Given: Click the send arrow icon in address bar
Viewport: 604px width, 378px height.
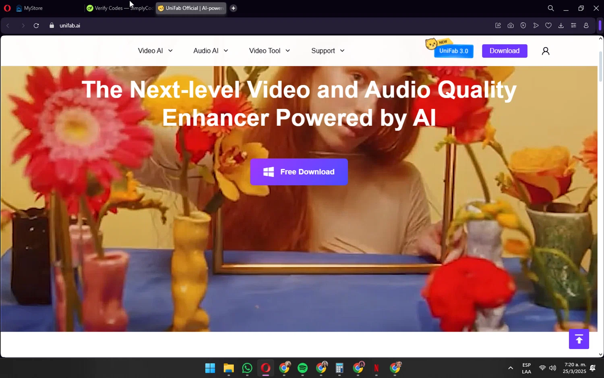Looking at the screenshot, I should [x=536, y=25].
